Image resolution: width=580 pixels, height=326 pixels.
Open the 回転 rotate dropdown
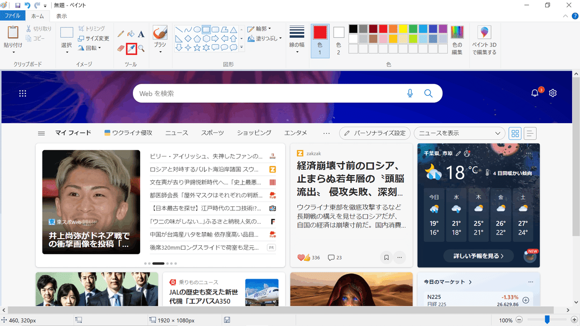coord(90,48)
